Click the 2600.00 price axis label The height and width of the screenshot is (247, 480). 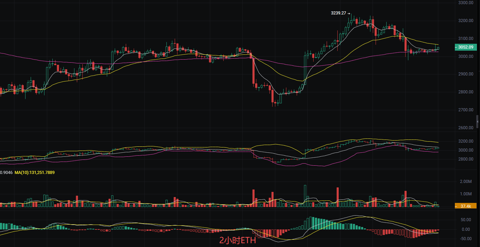click(466, 128)
